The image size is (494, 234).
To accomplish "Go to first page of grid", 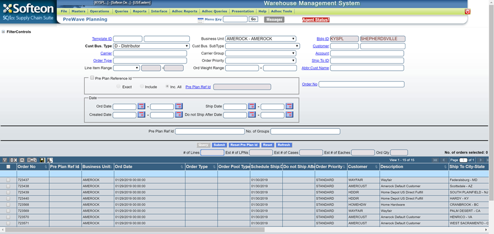I will click(x=435, y=160).
